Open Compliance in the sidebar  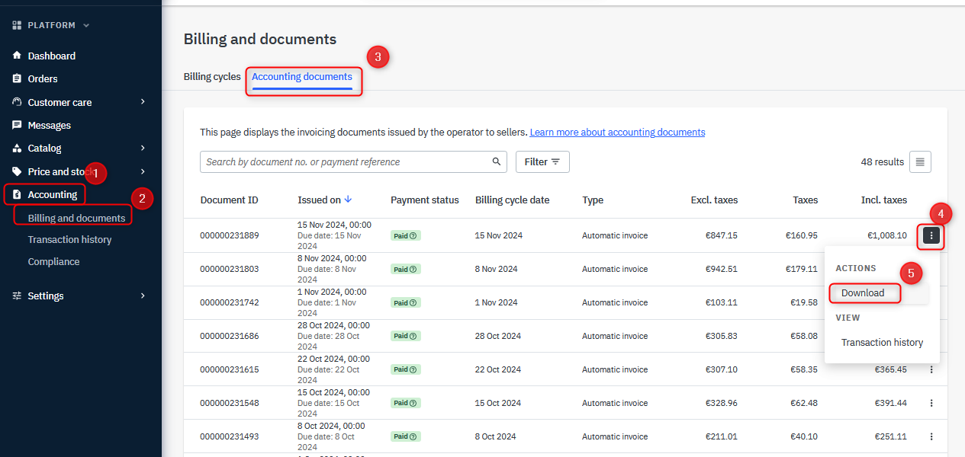(x=53, y=262)
